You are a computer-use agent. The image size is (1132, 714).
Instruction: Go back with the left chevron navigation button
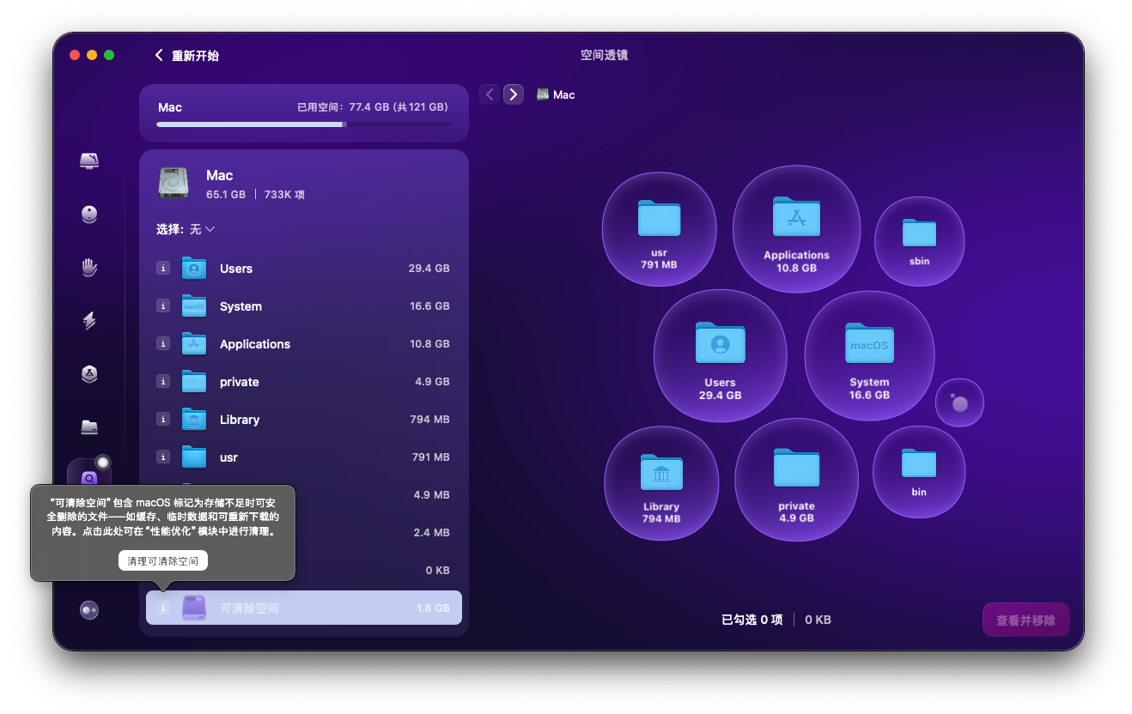(490, 94)
